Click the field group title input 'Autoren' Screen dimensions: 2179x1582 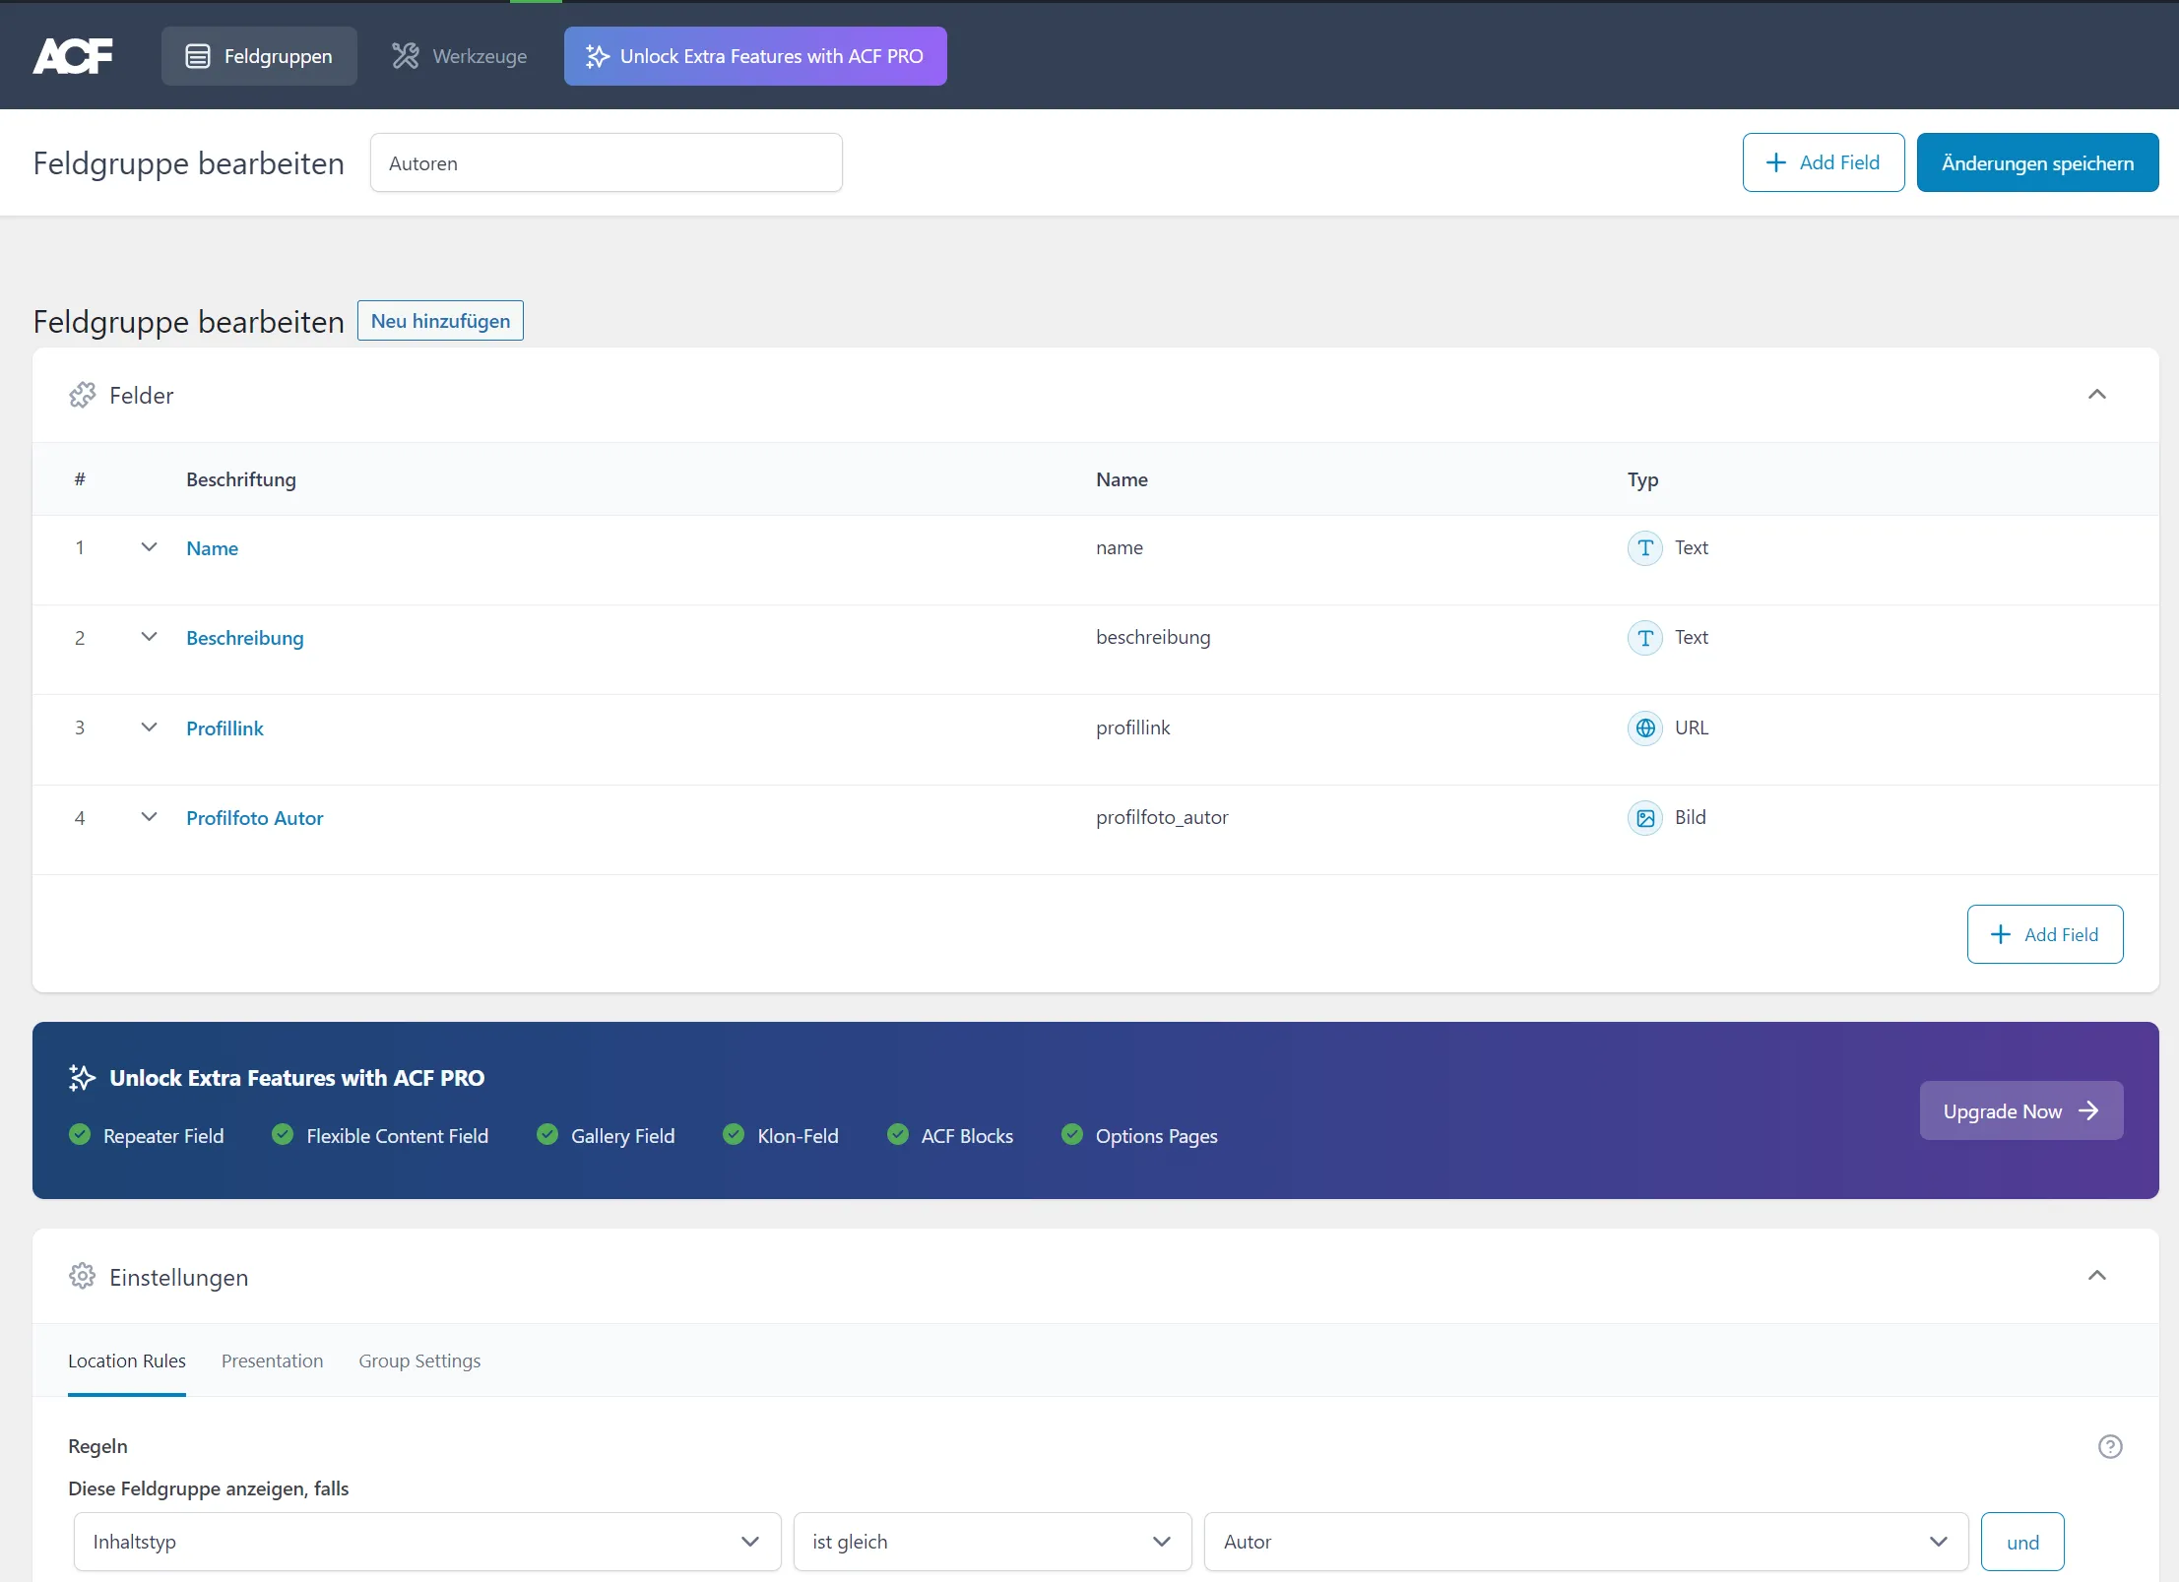pyautogui.click(x=607, y=162)
